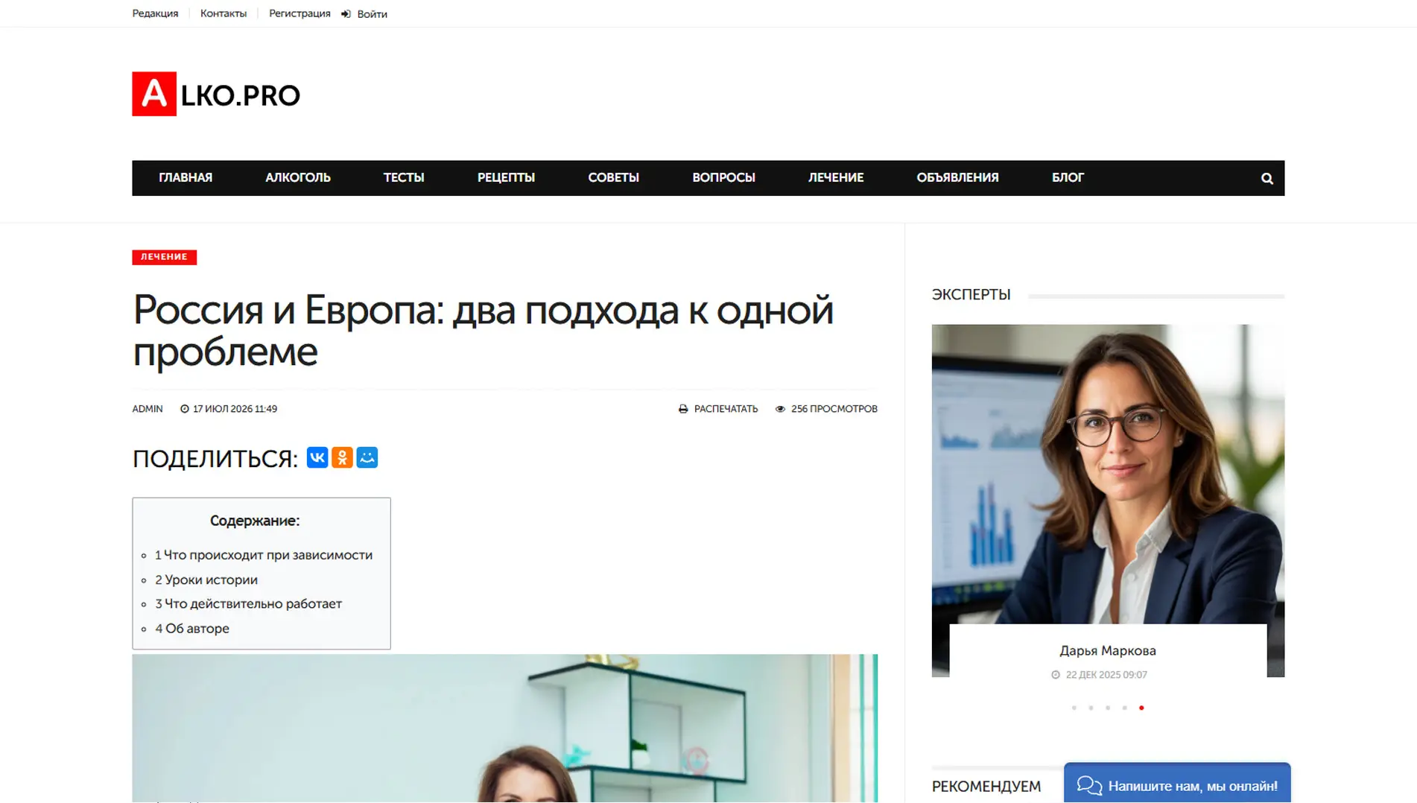Go to the Тесты section
1417x803 pixels.
[x=404, y=178]
